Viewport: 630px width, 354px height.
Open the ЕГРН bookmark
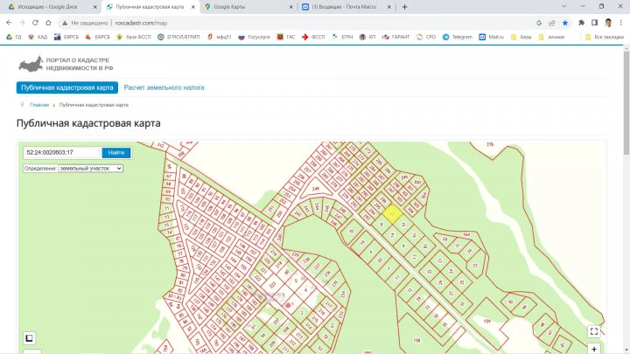click(342, 37)
